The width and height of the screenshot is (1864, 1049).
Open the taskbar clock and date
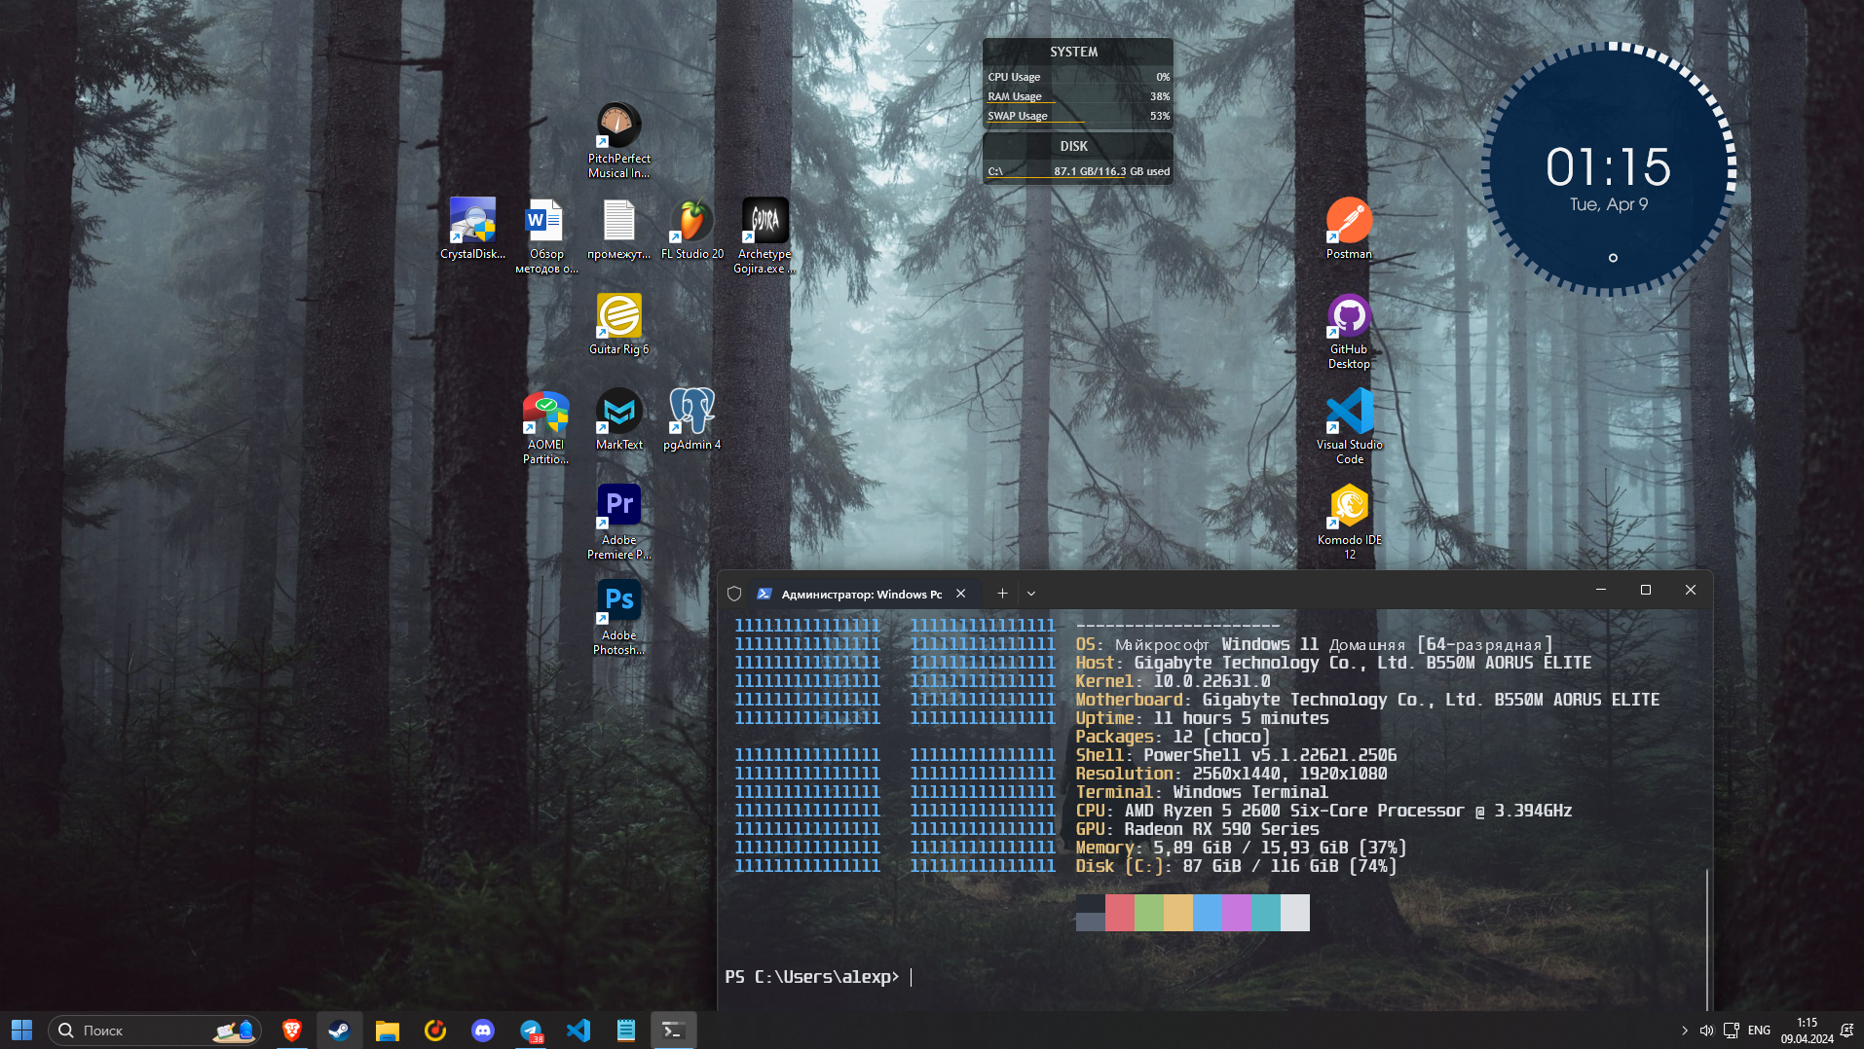coord(1807,1031)
